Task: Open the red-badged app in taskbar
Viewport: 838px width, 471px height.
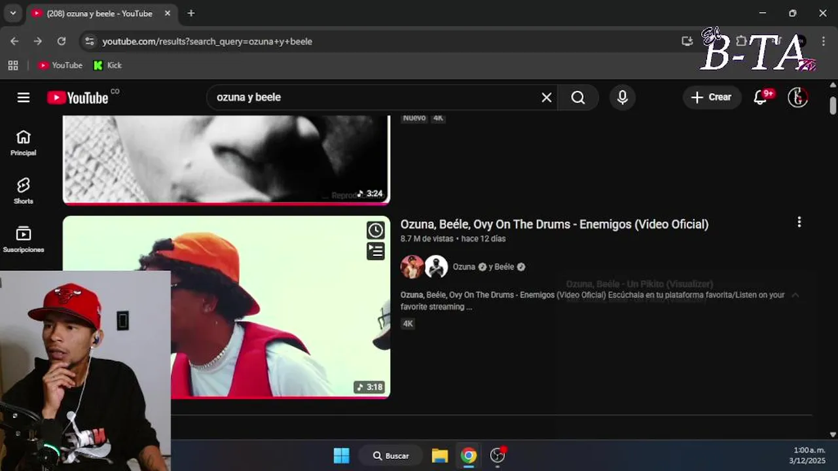Action: click(498, 455)
